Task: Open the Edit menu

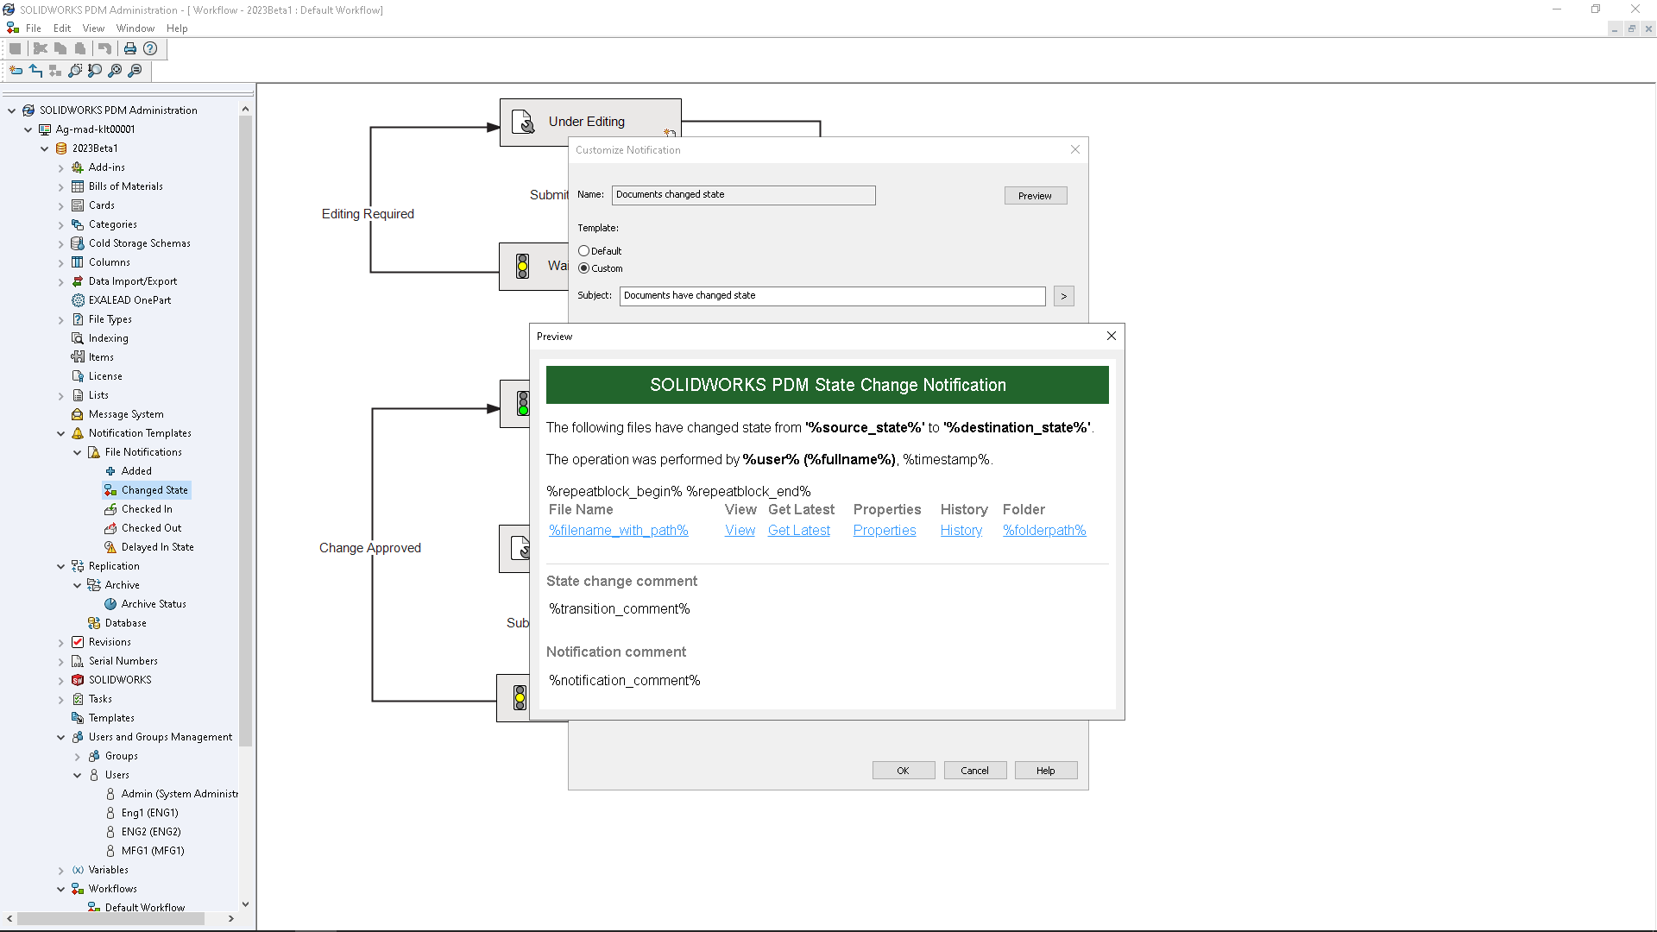Action: 61,28
